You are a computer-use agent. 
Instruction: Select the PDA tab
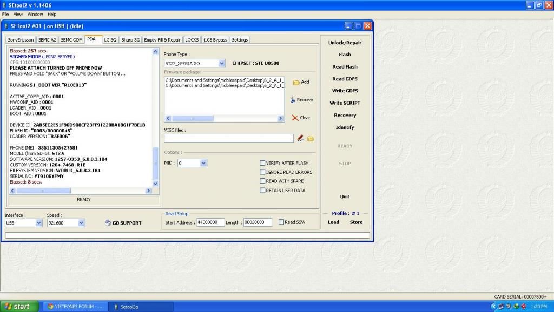click(x=93, y=39)
